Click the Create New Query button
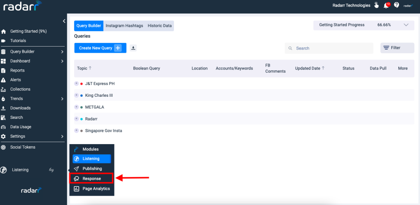The width and height of the screenshot is (420, 205). [x=100, y=48]
